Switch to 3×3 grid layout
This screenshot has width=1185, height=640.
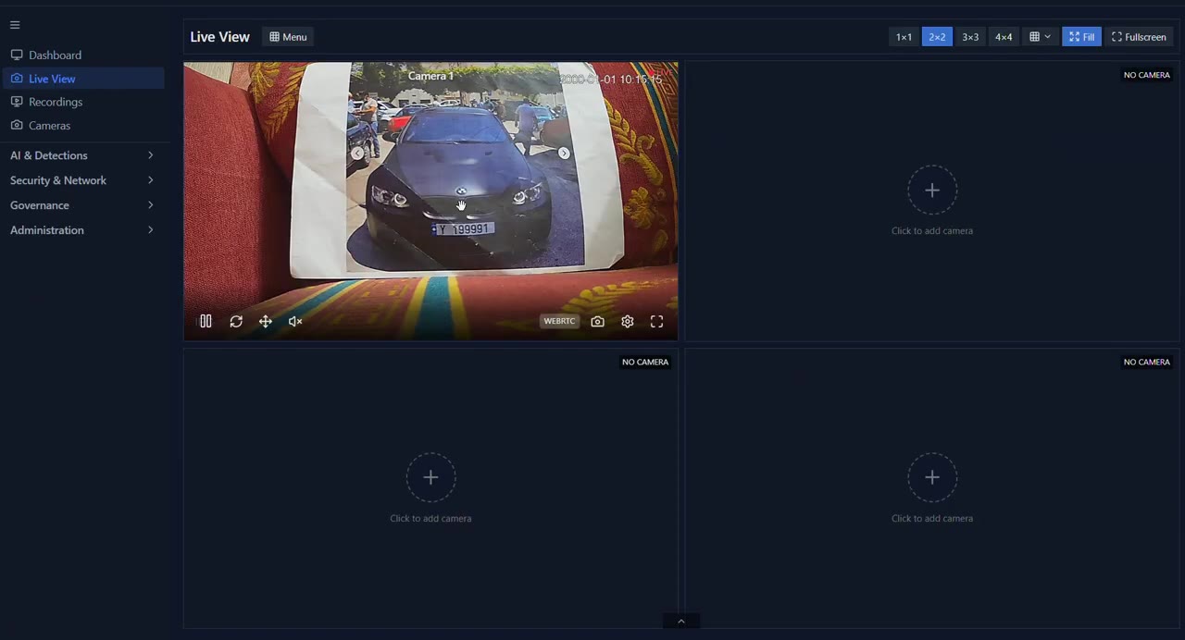point(970,37)
